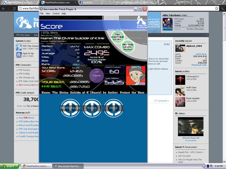Screen dimensions: 226x169
Task: Click the page vertical scrollbar down arrow
Action: pyautogui.click(x=224, y=162)
